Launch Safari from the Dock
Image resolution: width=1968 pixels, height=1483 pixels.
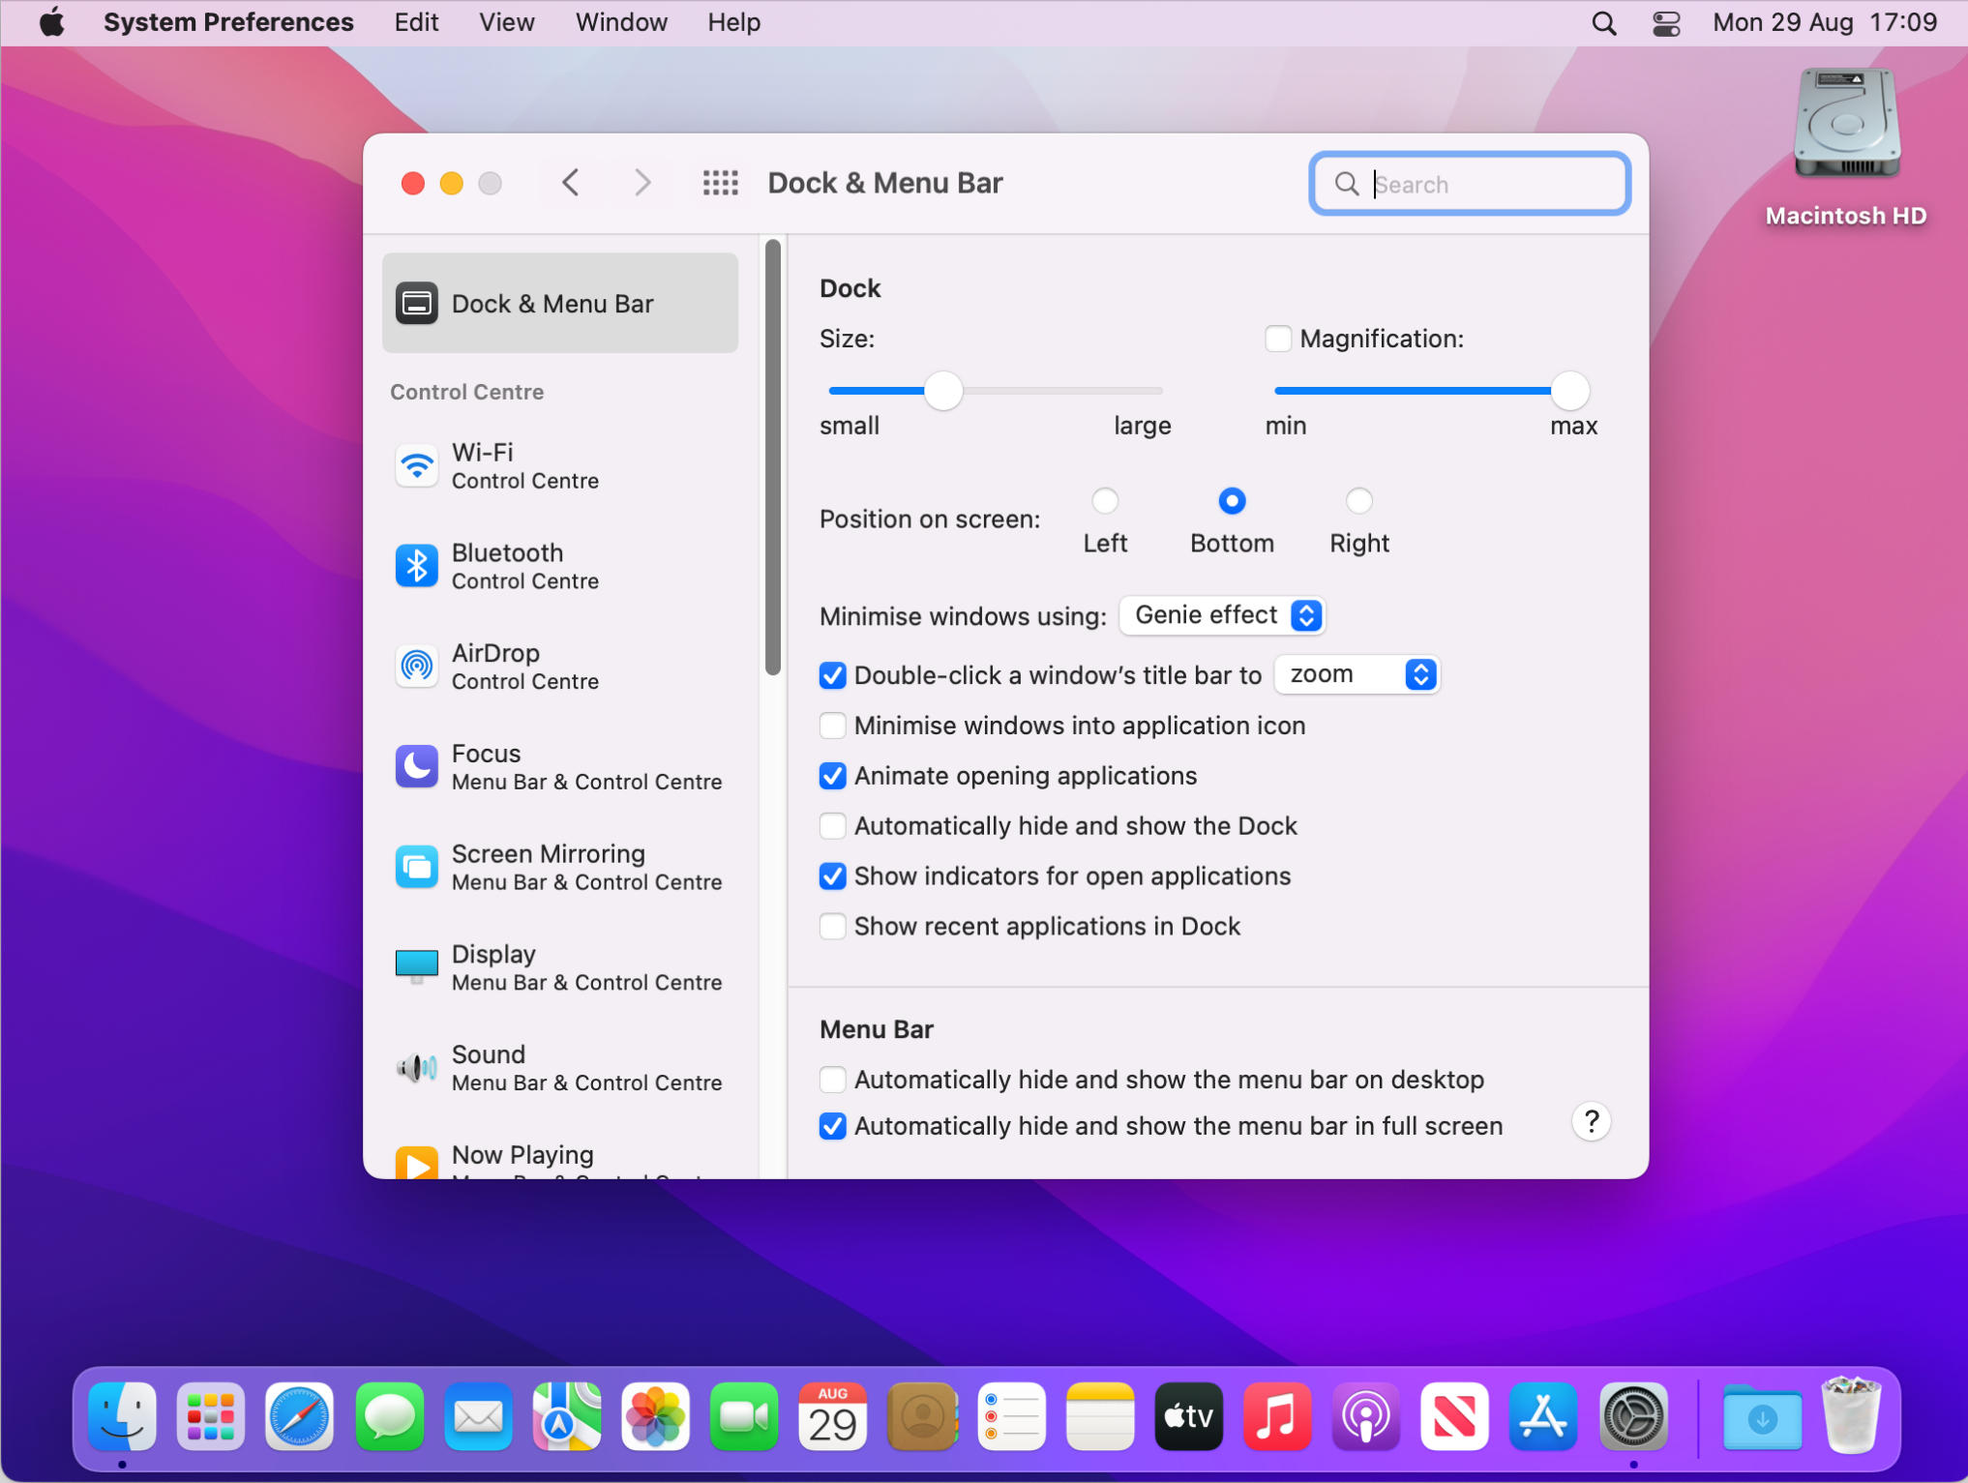coord(300,1417)
